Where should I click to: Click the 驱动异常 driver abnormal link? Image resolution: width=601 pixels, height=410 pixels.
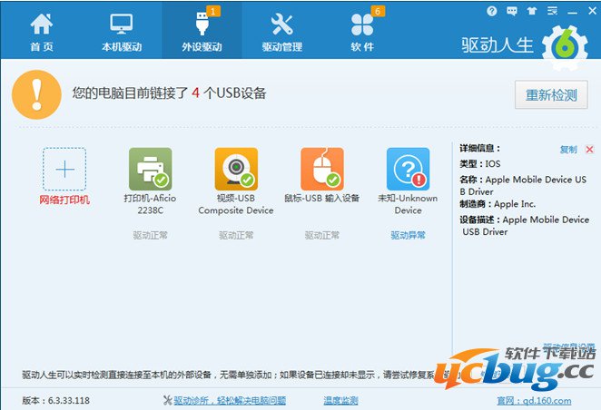click(408, 235)
